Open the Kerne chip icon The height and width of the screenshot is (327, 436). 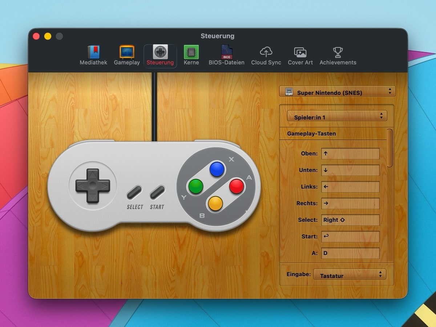point(191,52)
